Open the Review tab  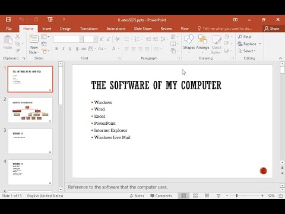166,29
